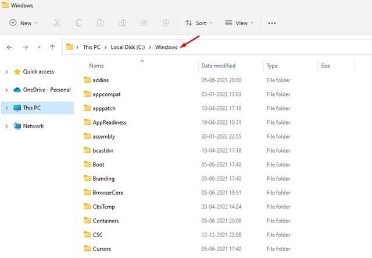Select the Boot folder icon

tap(87, 164)
